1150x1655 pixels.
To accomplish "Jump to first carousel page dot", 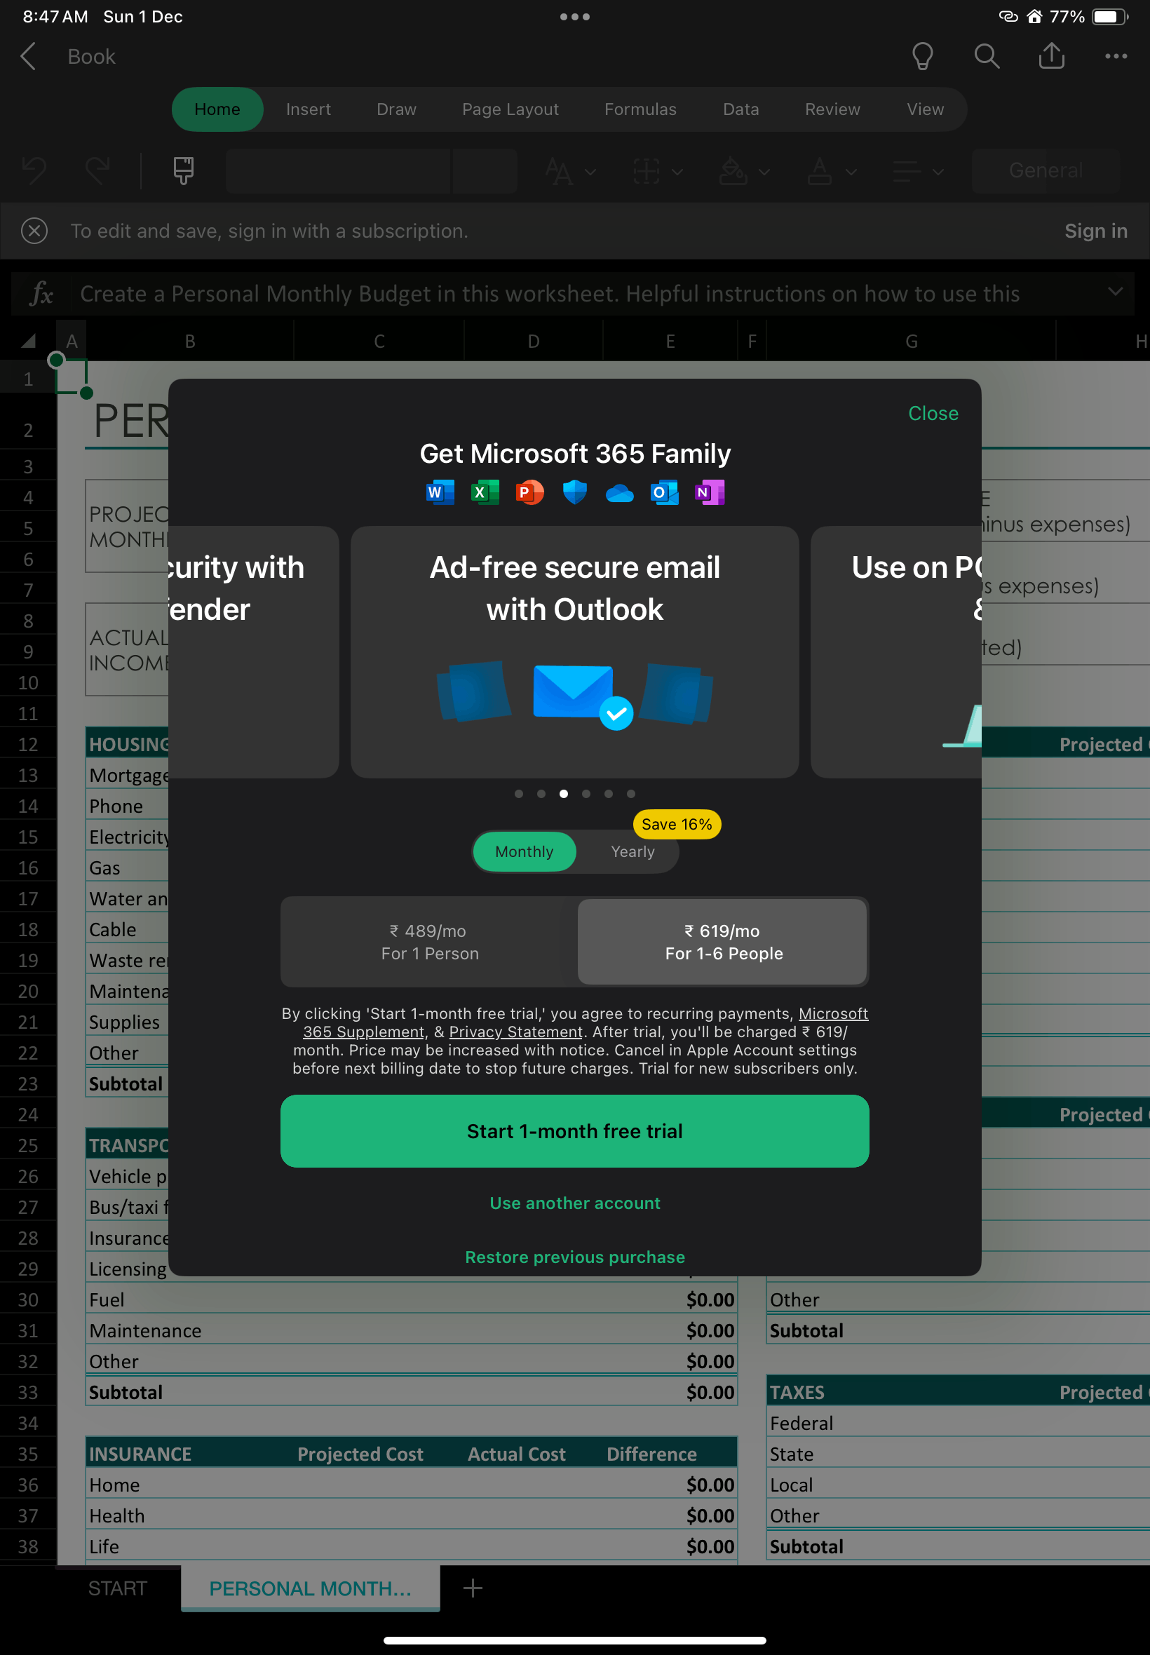I will tap(519, 793).
